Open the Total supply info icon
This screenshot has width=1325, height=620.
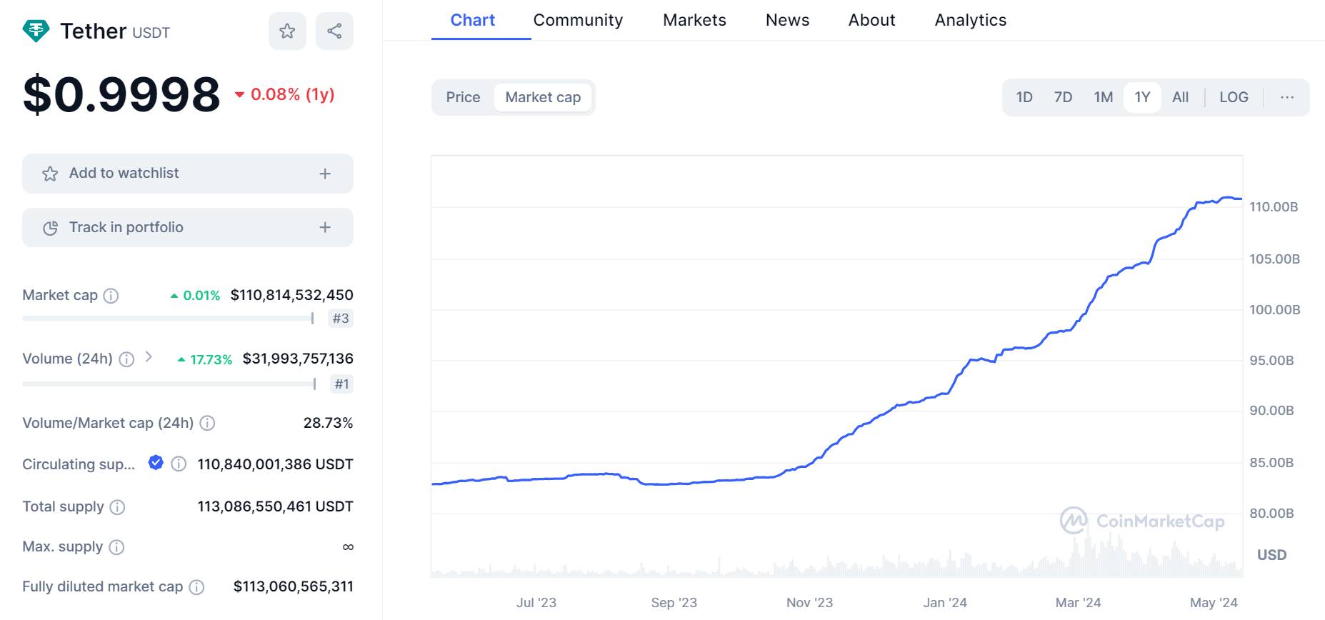point(117,507)
